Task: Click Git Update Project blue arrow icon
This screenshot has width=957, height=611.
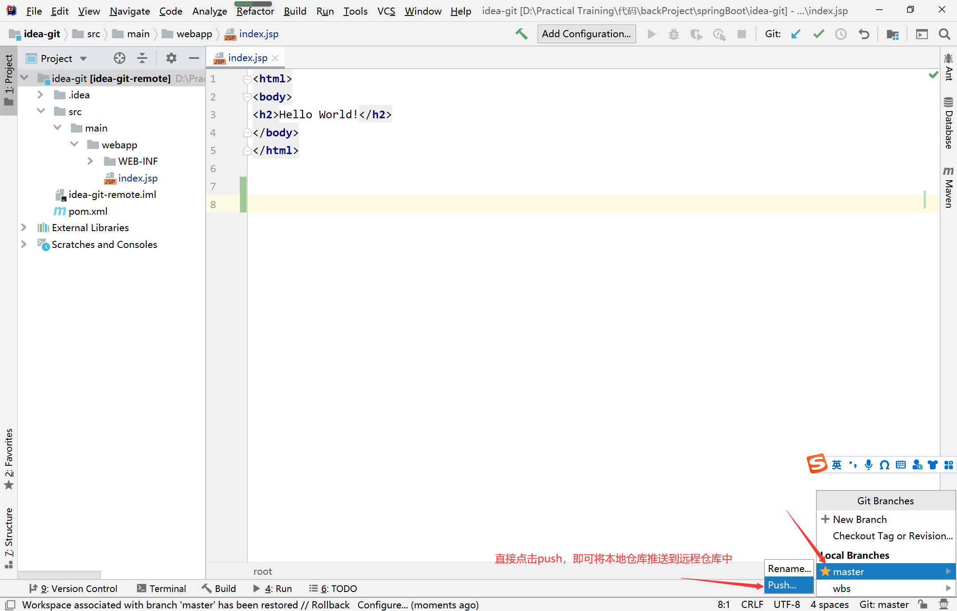Action: (796, 34)
